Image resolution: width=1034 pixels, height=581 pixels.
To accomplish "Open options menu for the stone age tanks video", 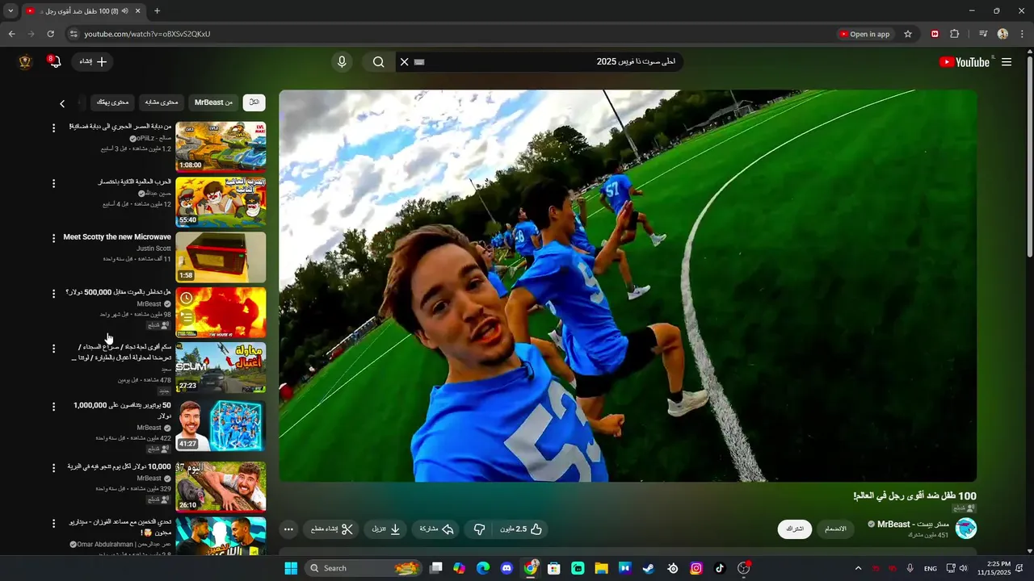I will [x=54, y=128].
